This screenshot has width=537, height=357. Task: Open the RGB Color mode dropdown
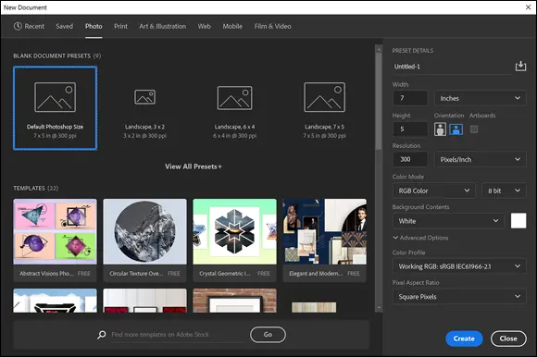coord(434,191)
